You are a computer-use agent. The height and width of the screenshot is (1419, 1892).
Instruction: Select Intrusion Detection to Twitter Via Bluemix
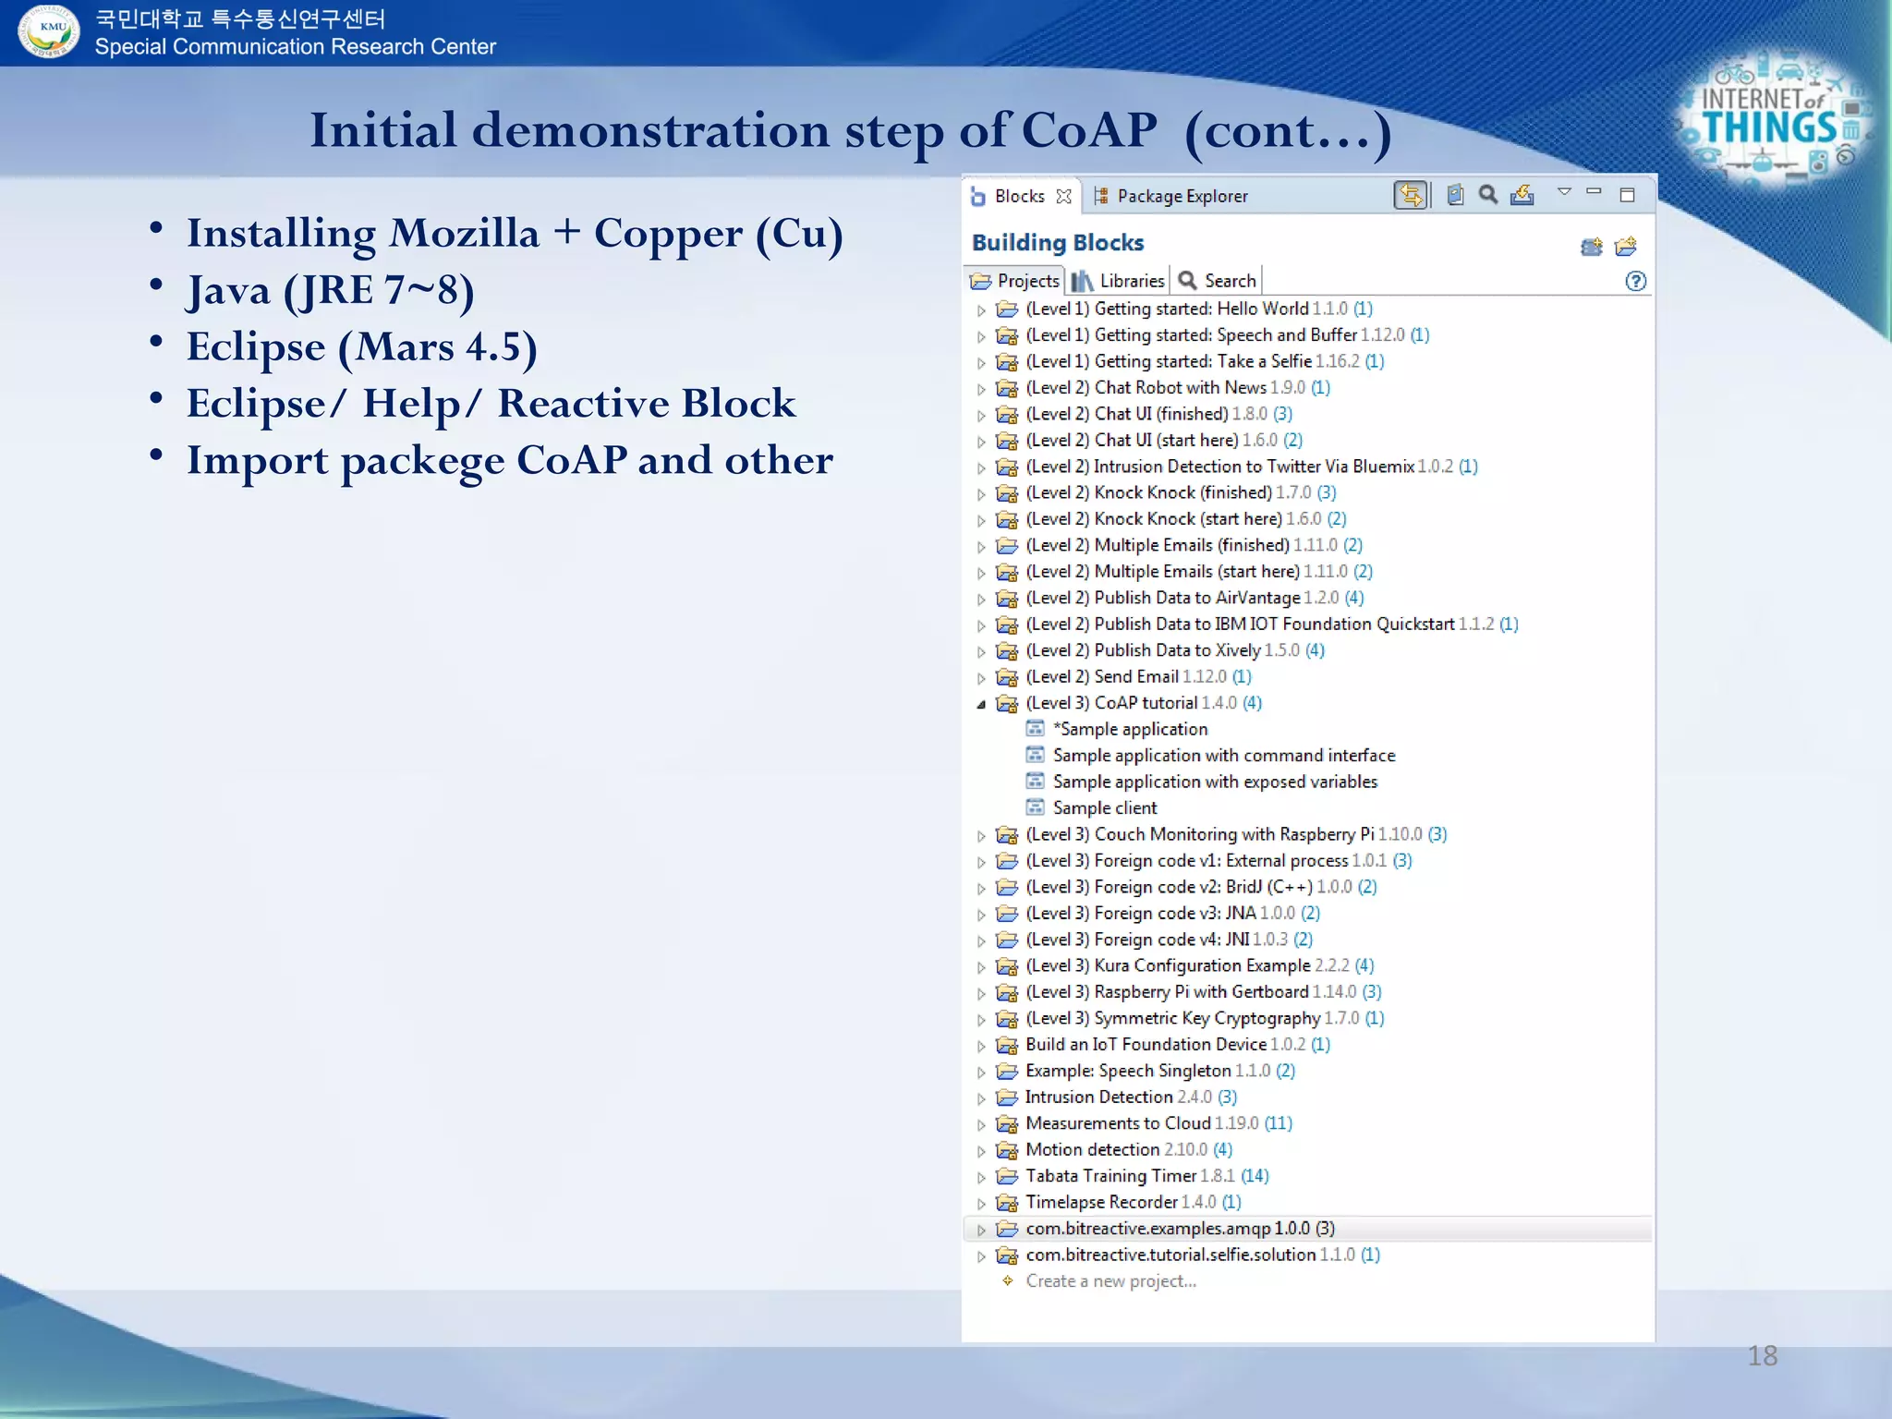(x=1252, y=467)
